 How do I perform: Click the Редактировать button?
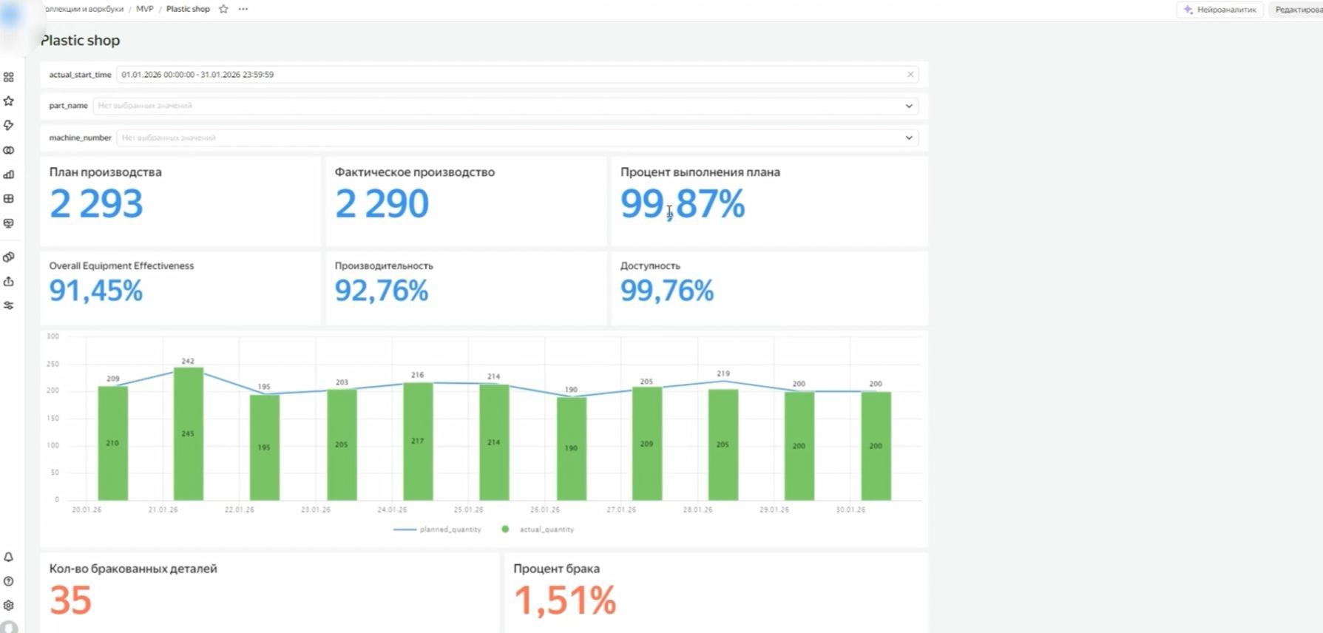(1297, 10)
